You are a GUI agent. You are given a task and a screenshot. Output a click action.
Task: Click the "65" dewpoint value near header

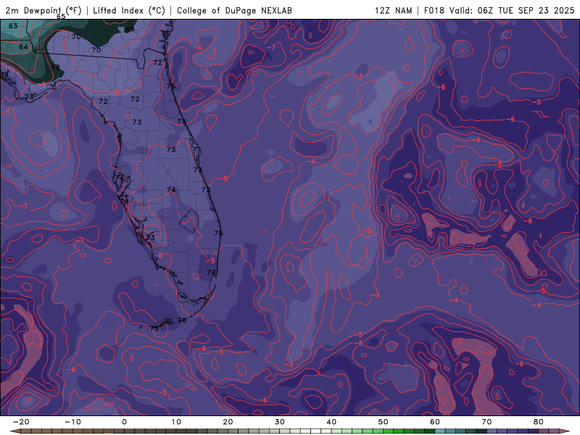61,17
